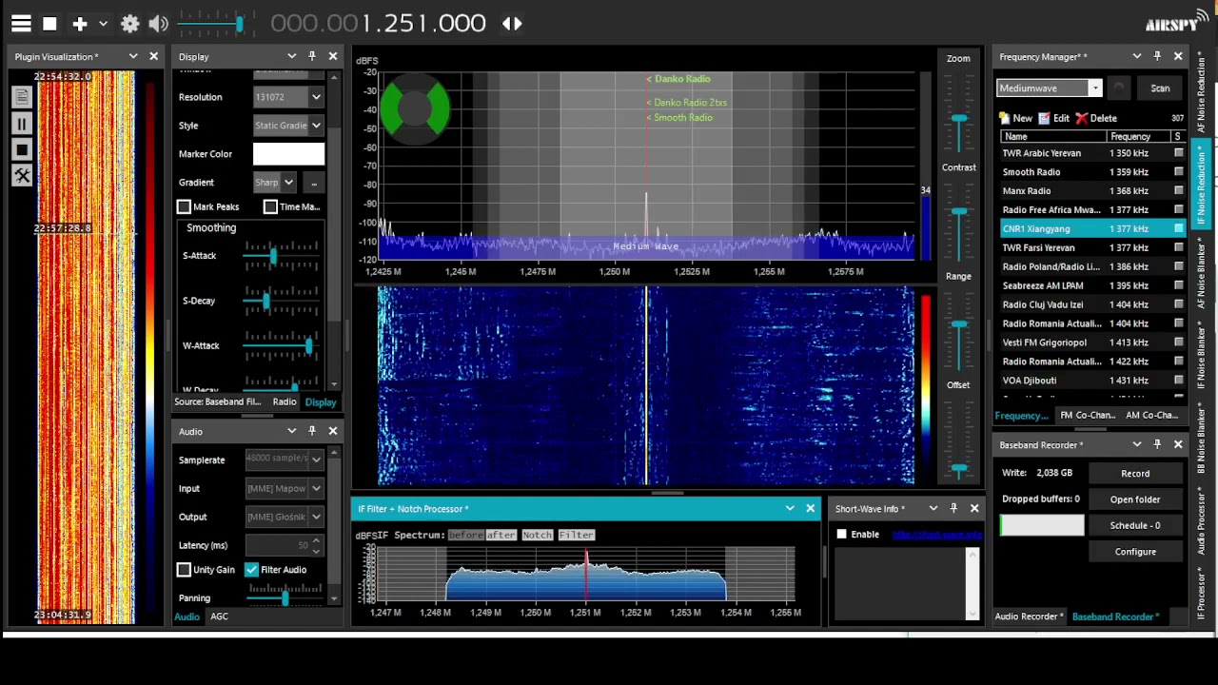Select Smooth Radio 1 359 kHz row

pyautogui.click(x=1092, y=172)
